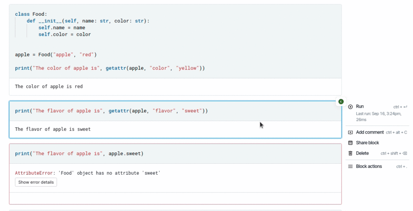The image size is (413, 211).
Task: Click the self.name = name line
Action: tap(62, 28)
